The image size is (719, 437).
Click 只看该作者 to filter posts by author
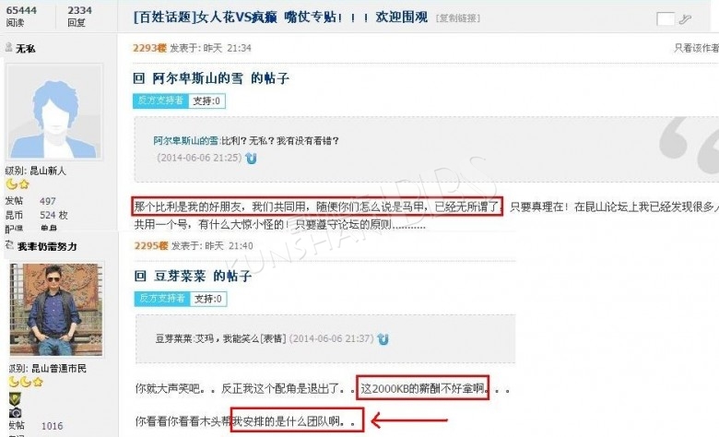pyautogui.click(x=696, y=48)
